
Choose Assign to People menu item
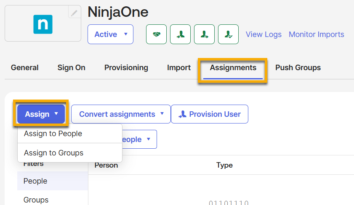(x=70, y=134)
